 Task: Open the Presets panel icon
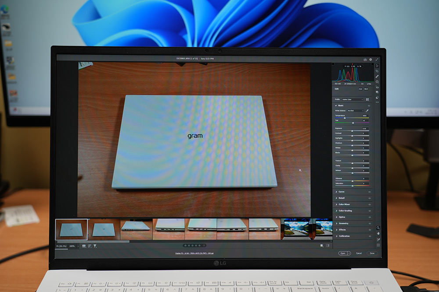tap(377, 98)
